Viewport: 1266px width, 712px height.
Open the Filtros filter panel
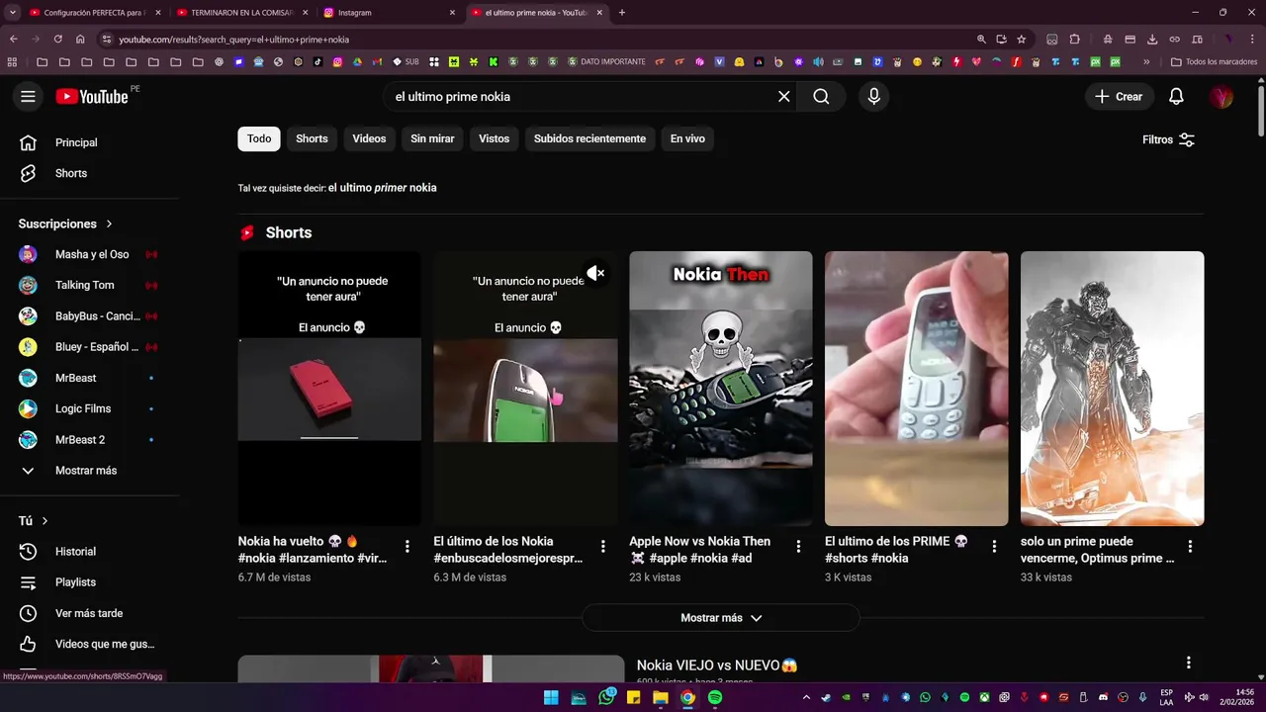tap(1169, 139)
